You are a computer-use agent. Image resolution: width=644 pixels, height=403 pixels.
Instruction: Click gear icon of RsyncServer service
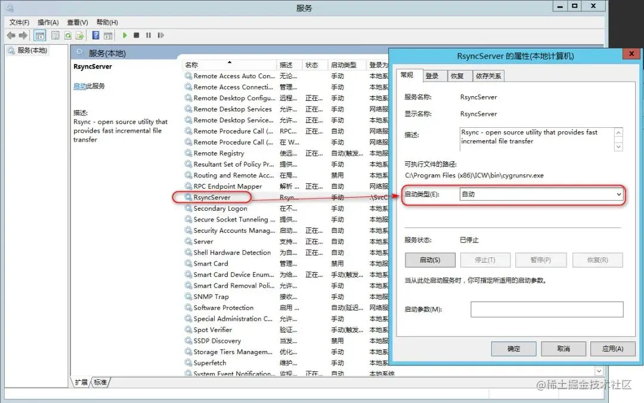tap(188, 197)
